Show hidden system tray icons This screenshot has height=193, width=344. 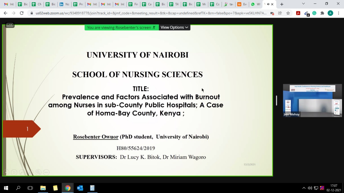tap(304, 188)
